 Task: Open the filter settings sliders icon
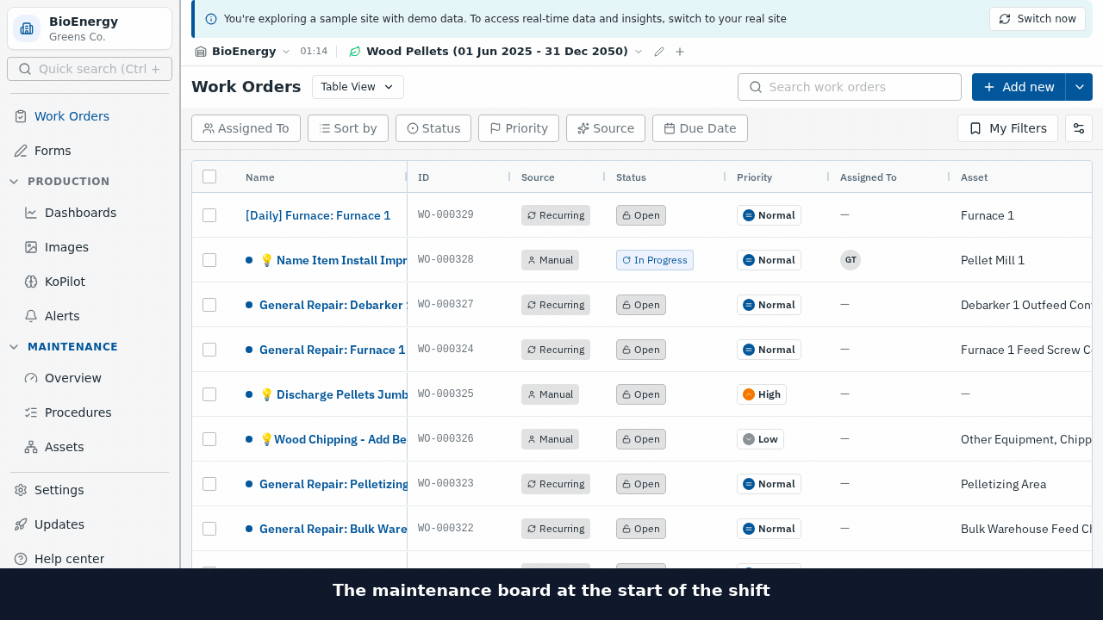(1079, 128)
